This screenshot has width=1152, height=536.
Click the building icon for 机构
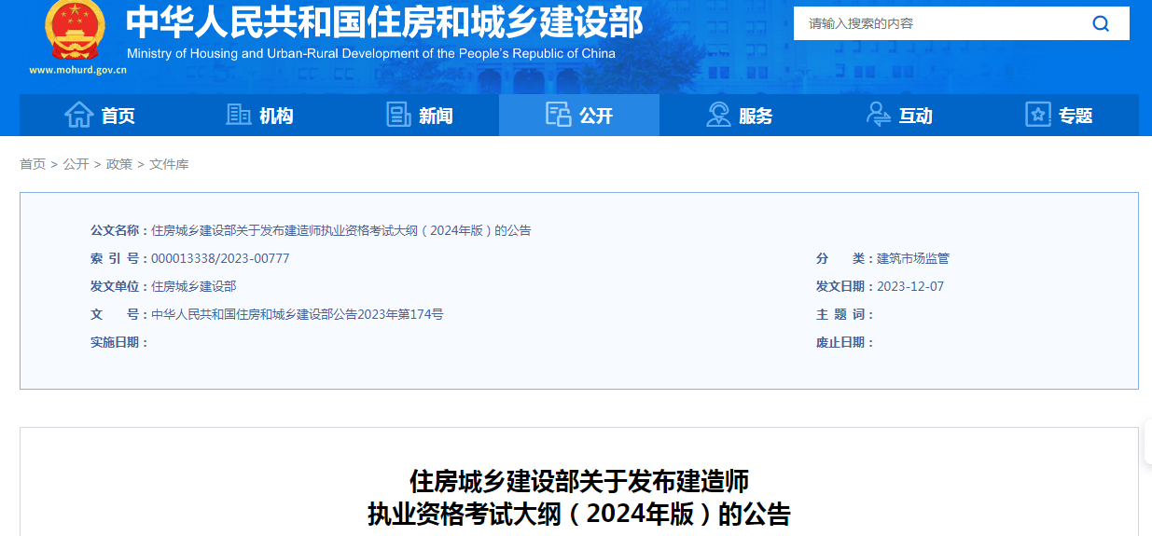[x=239, y=115]
